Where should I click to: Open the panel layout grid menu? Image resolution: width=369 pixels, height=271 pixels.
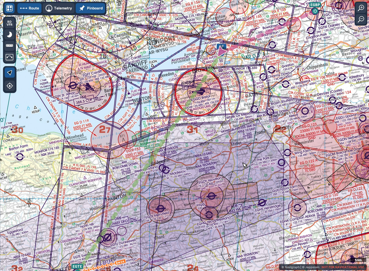coord(9,8)
